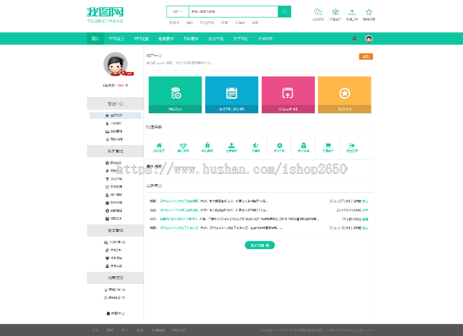Screen dimensions: 463x336
Task: Click the green rounded more-messages button
Action: [x=260, y=245]
